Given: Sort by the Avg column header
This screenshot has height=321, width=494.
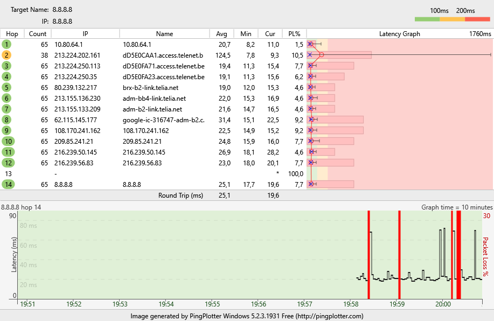Looking at the screenshot, I should (221, 34).
